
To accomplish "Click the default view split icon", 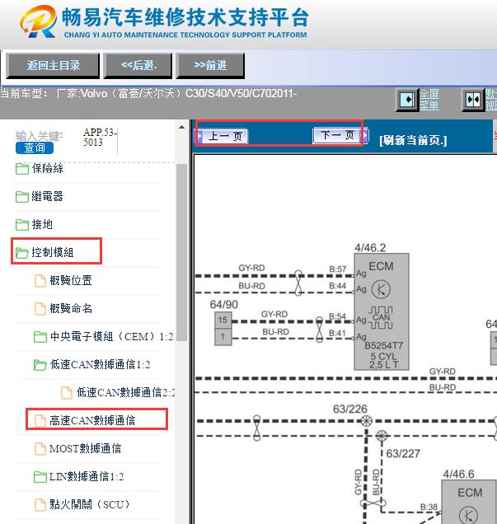I will tap(473, 99).
